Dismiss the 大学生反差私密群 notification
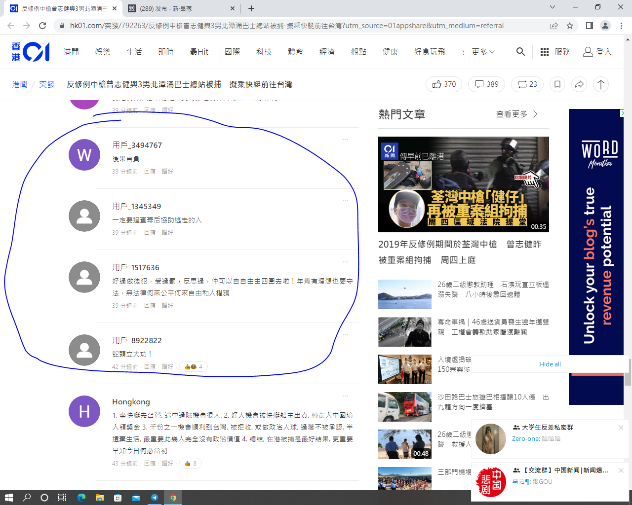 click(x=621, y=428)
